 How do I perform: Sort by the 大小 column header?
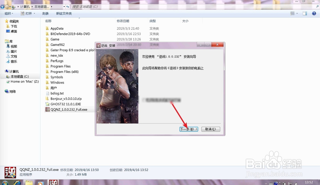[185, 21]
